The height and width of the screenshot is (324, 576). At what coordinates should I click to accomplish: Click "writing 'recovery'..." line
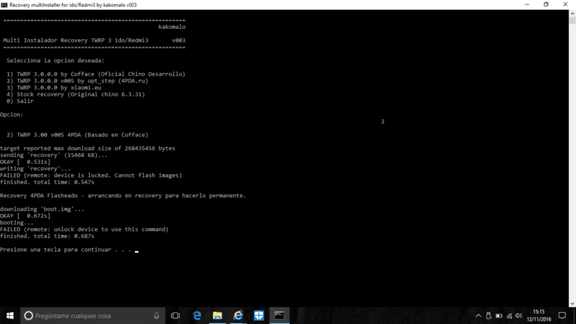(x=35, y=168)
